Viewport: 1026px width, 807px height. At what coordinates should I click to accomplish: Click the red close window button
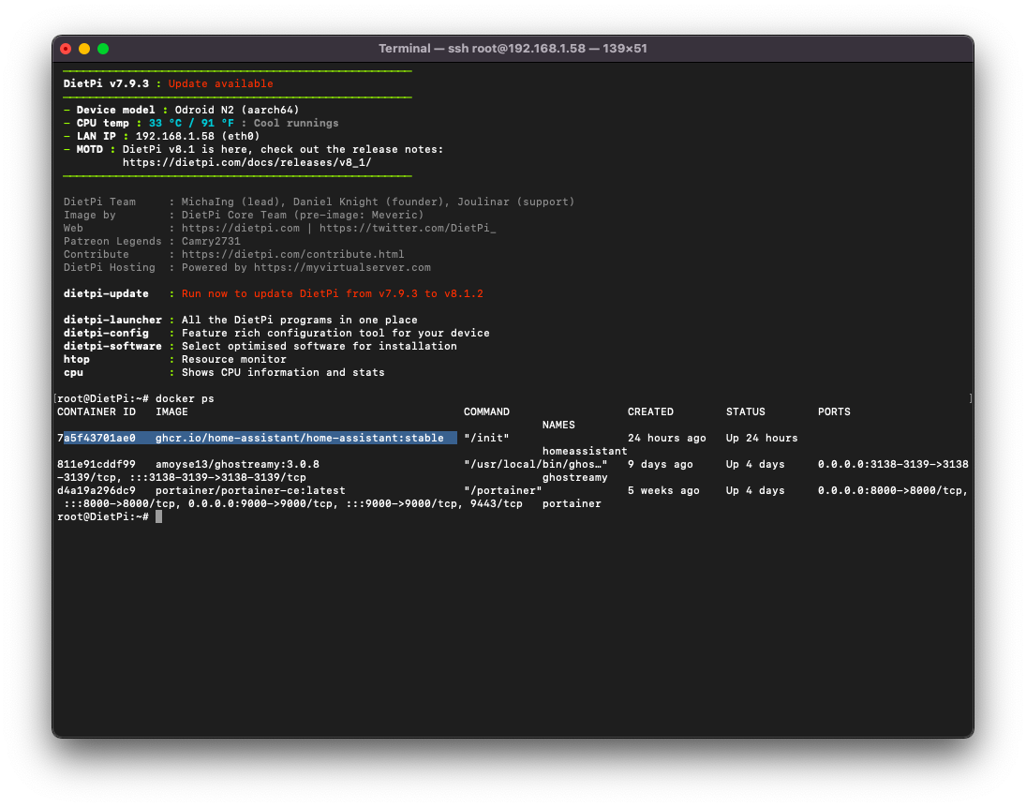pos(66,49)
